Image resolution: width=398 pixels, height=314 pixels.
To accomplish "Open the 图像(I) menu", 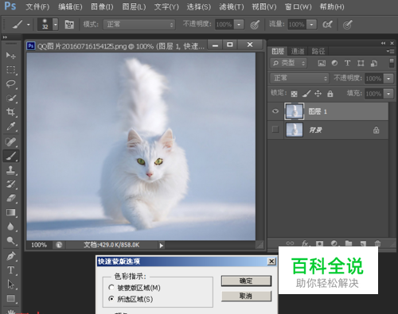I will point(102,6).
